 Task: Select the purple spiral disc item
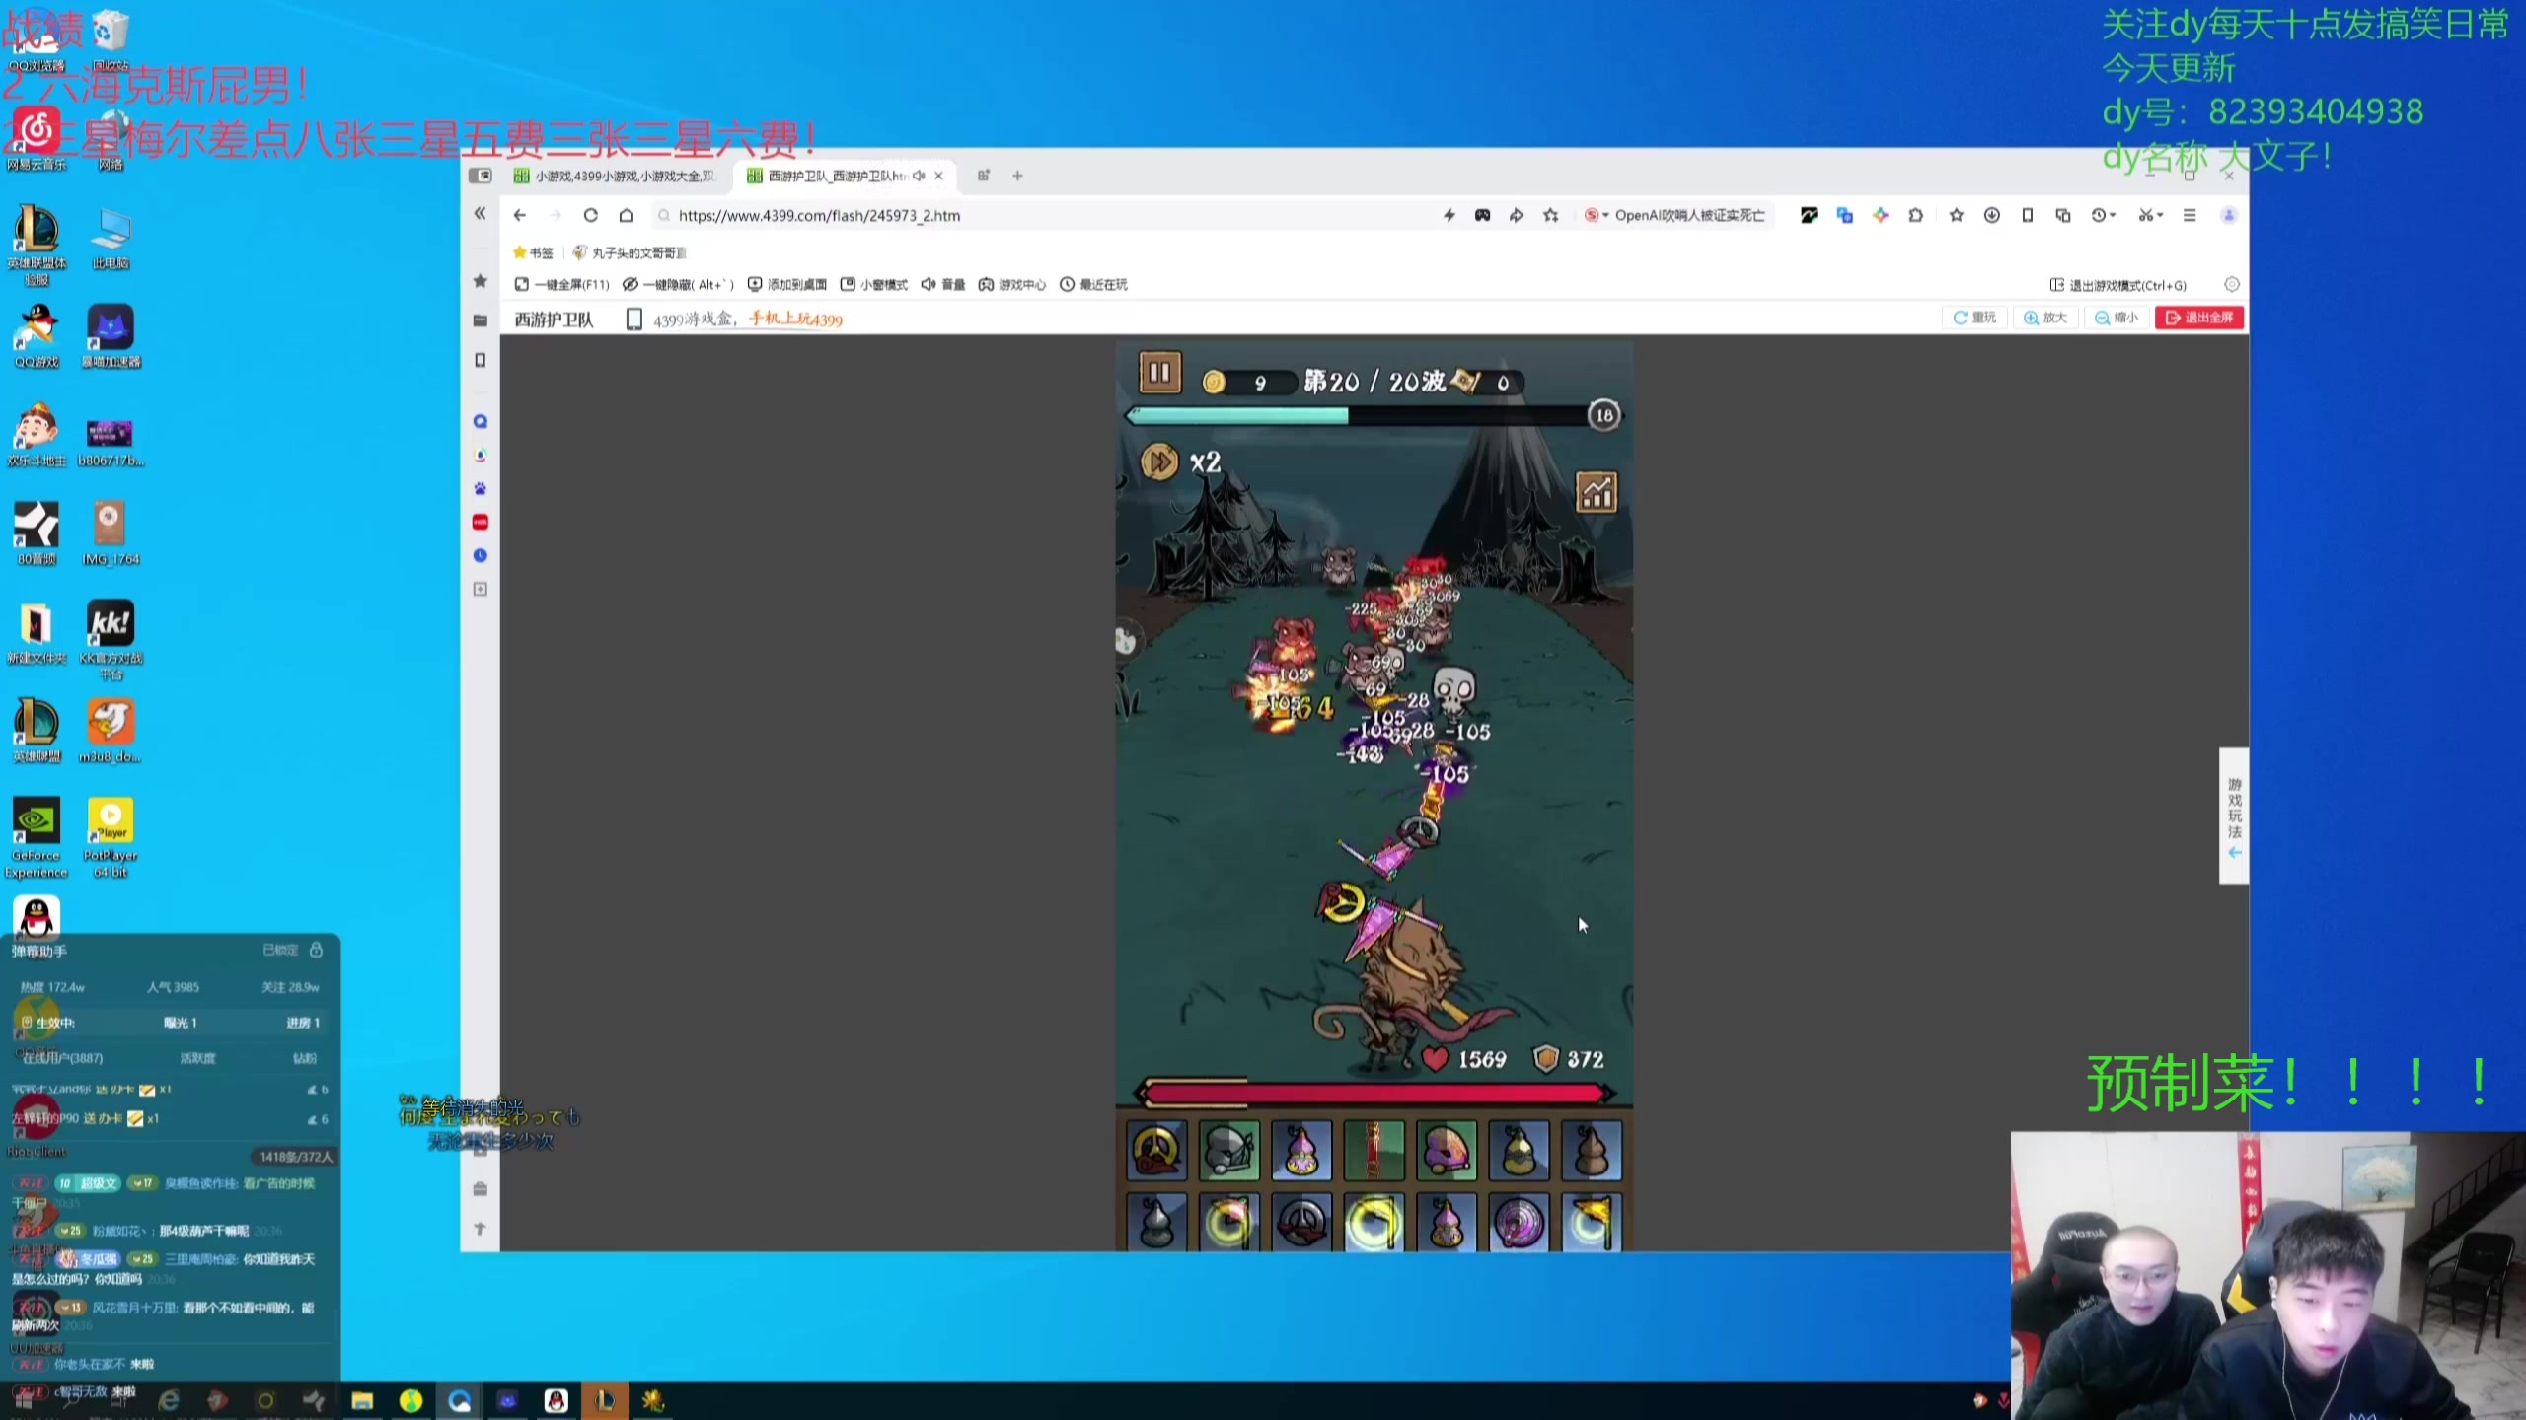[x=1519, y=1223]
